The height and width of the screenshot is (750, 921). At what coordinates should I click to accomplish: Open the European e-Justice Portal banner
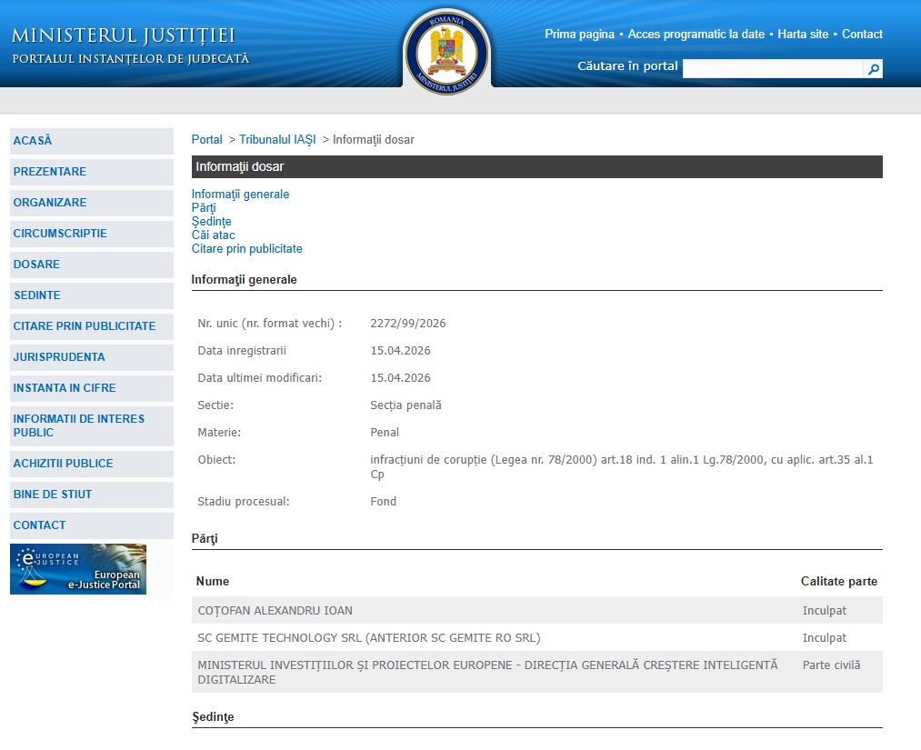(x=78, y=569)
